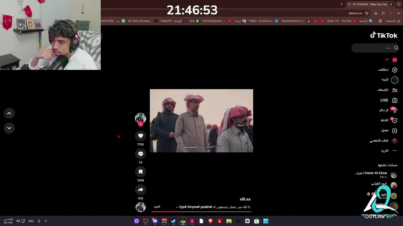
Task: Click the #fyp hashtag in caption
Action: point(182,207)
